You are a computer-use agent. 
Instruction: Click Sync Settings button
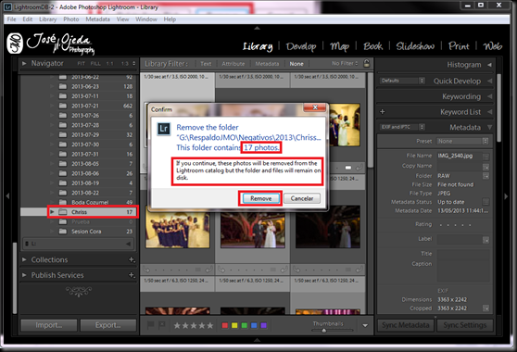(465, 325)
